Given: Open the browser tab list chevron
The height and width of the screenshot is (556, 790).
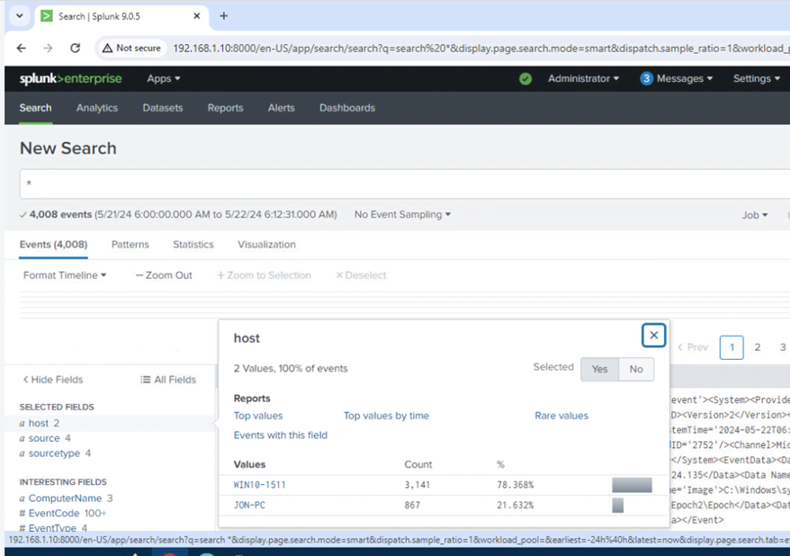Looking at the screenshot, I should [x=20, y=15].
